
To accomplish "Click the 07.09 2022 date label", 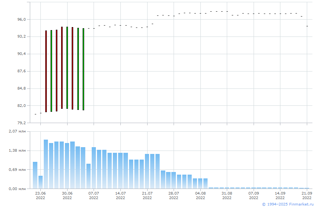I will coord(254,195).
